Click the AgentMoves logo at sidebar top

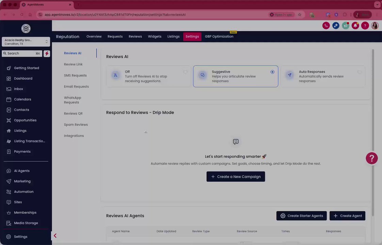coord(26,29)
